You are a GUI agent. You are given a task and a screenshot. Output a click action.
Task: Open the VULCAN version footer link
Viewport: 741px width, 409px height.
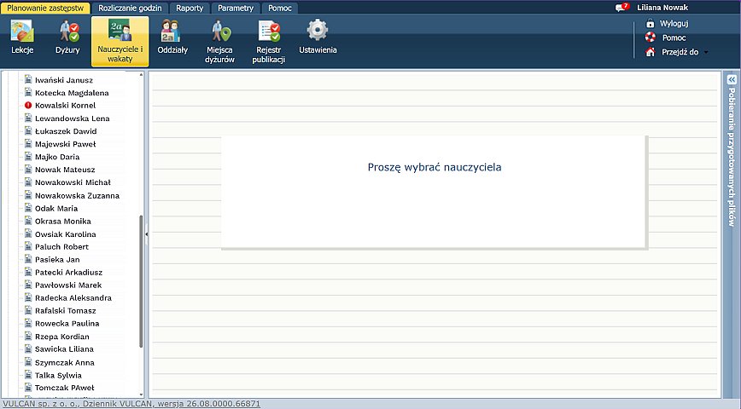click(x=131, y=404)
